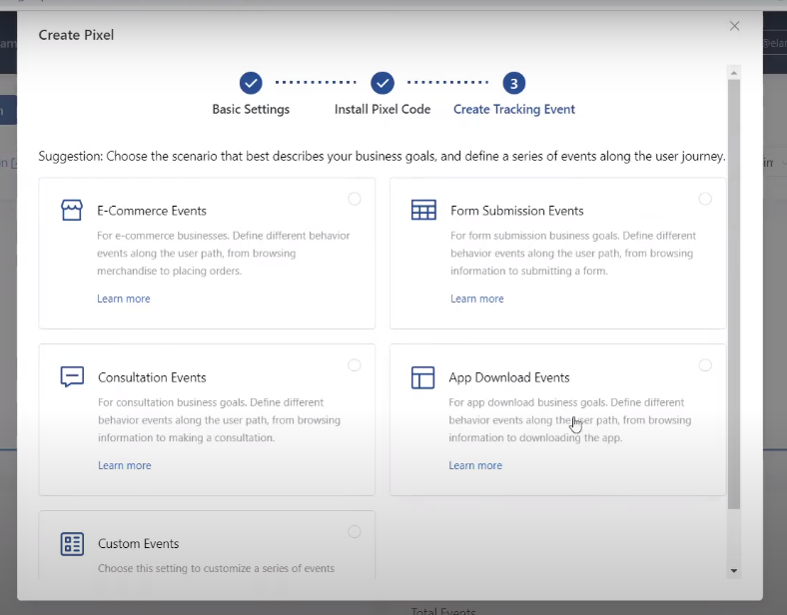
Task: Select the Custom Events radio button
Action: [355, 532]
